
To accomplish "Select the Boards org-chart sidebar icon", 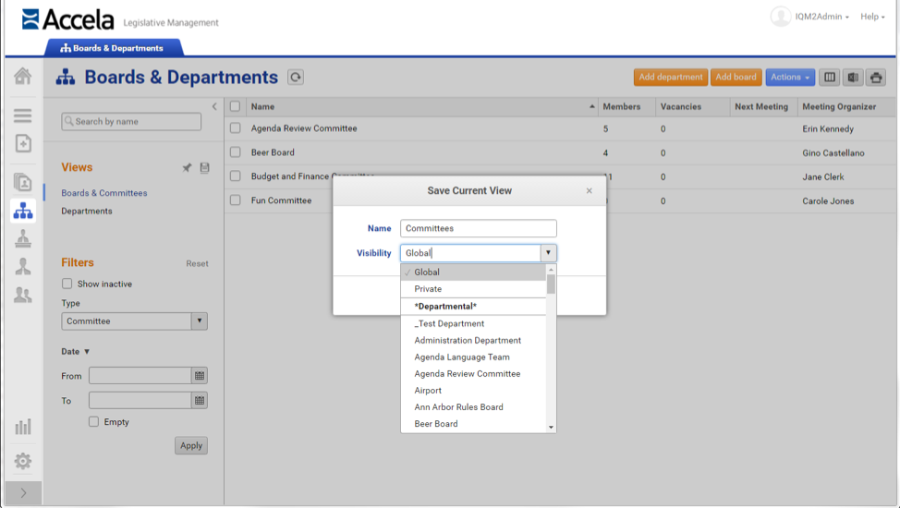I will [23, 211].
